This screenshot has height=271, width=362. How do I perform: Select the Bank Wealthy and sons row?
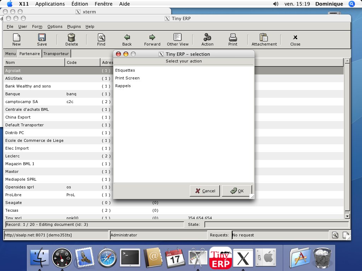point(58,86)
